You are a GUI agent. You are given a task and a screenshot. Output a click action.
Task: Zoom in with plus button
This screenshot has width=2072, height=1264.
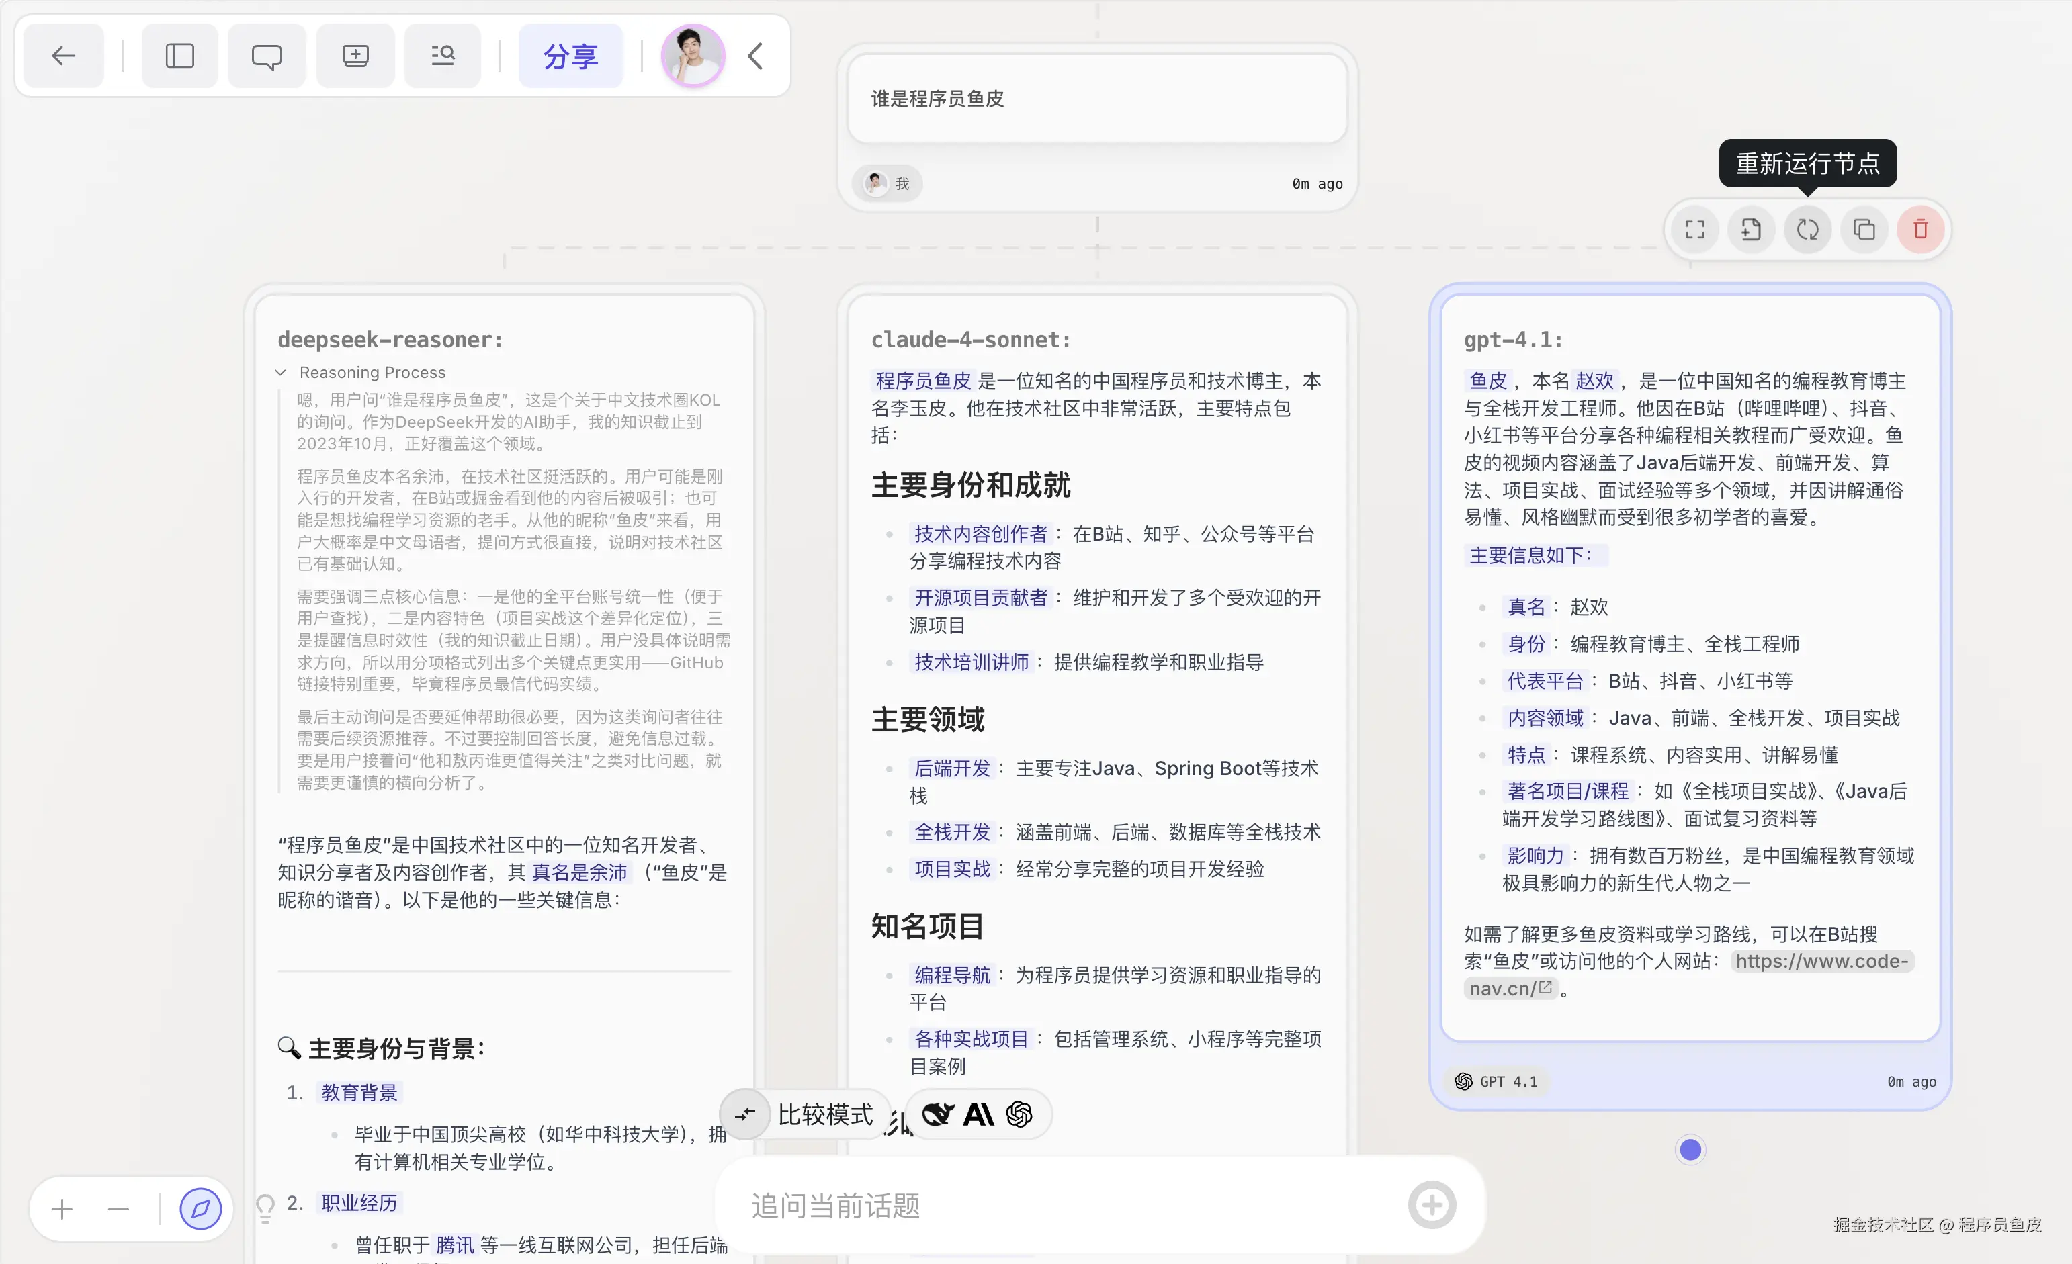(x=62, y=1210)
